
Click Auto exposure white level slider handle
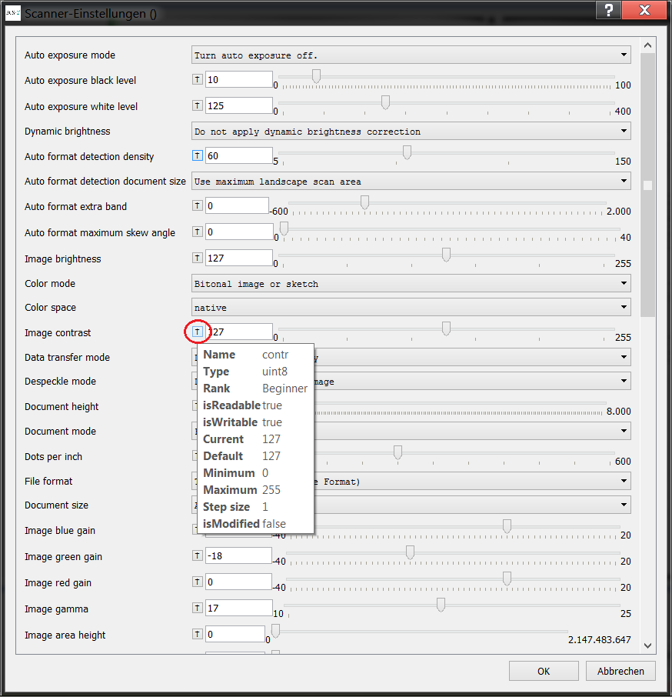pyautogui.click(x=385, y=102)
